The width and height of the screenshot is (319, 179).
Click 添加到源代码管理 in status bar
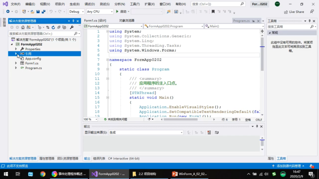[x=289, y=166]
